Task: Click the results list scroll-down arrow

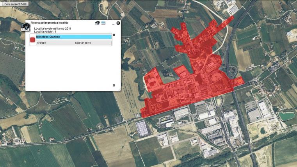Action: click(114, 85)
